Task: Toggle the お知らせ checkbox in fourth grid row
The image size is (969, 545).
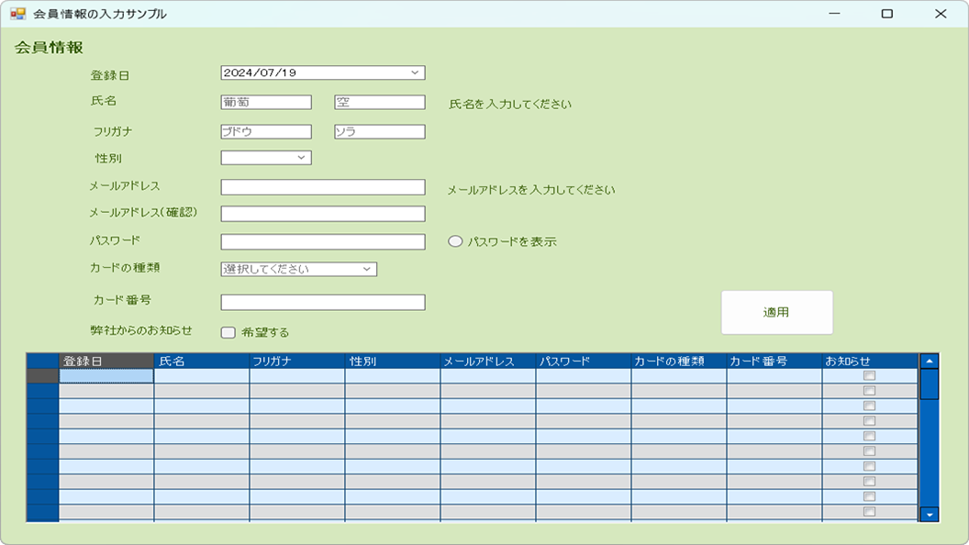Action: [x=870, y=421]
